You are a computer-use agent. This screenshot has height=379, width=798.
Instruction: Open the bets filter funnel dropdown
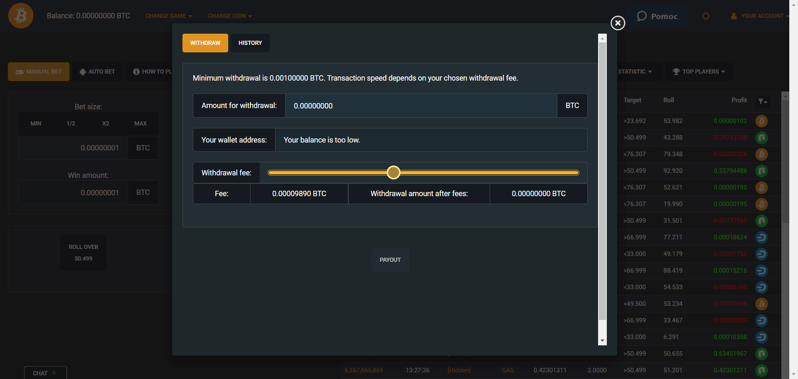point(762,101)
